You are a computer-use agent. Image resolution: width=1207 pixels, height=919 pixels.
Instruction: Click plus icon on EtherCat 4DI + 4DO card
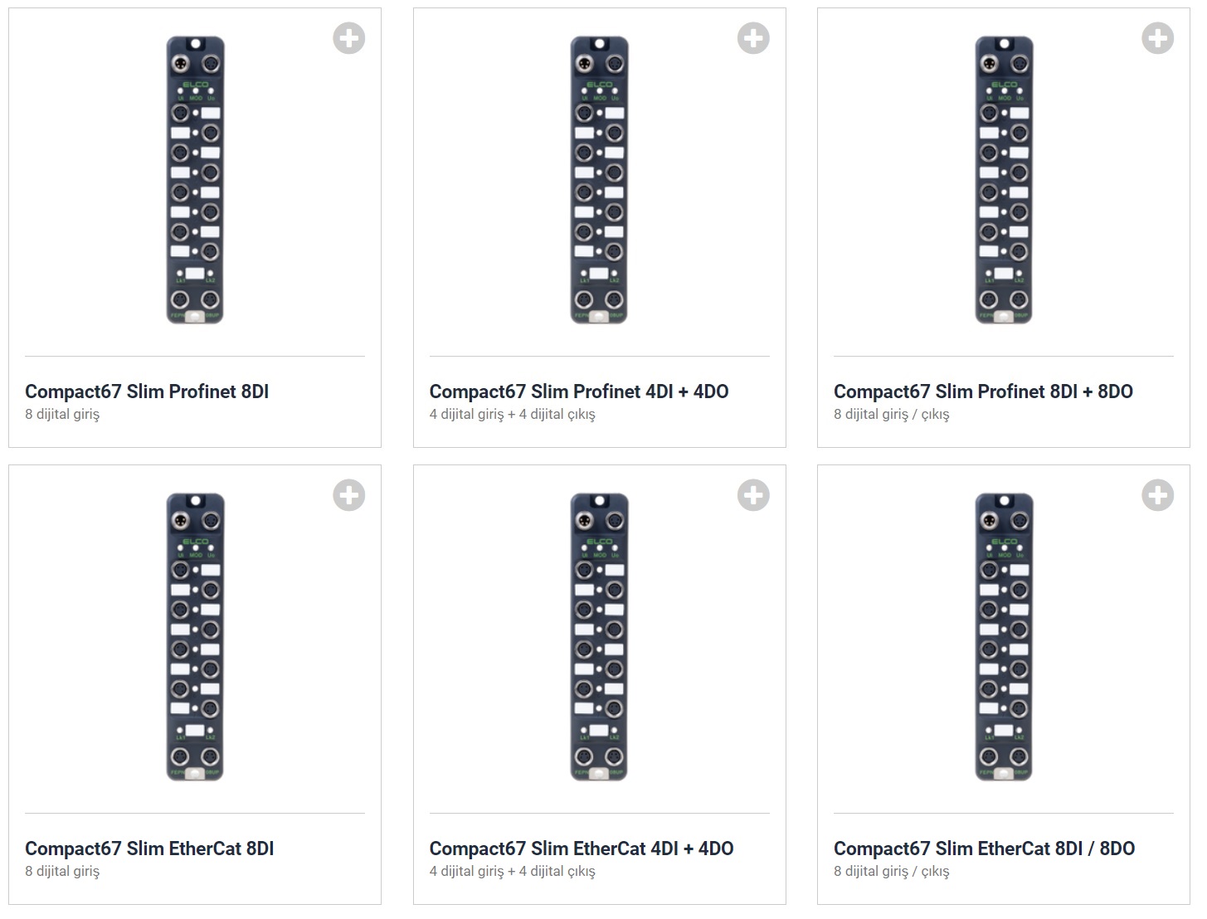[x=753, y=495]
